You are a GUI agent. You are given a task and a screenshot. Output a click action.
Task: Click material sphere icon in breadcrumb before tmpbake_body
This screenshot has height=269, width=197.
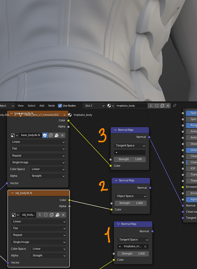click(x=70, y=115)
